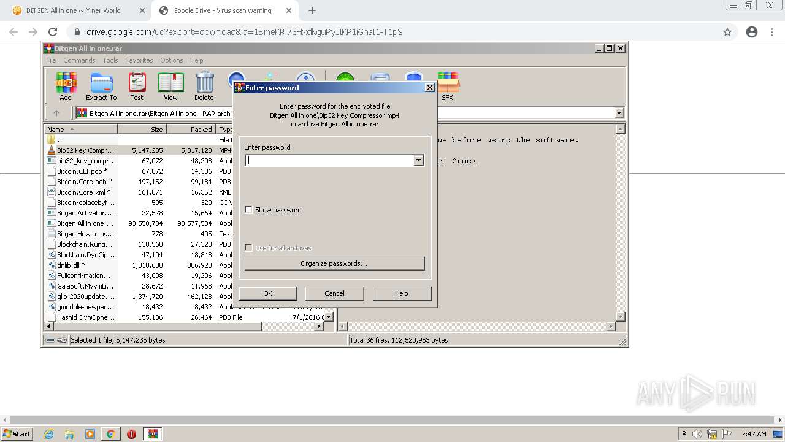Sort file list by Packed column

pyautogui.click(x=191, y=130)
